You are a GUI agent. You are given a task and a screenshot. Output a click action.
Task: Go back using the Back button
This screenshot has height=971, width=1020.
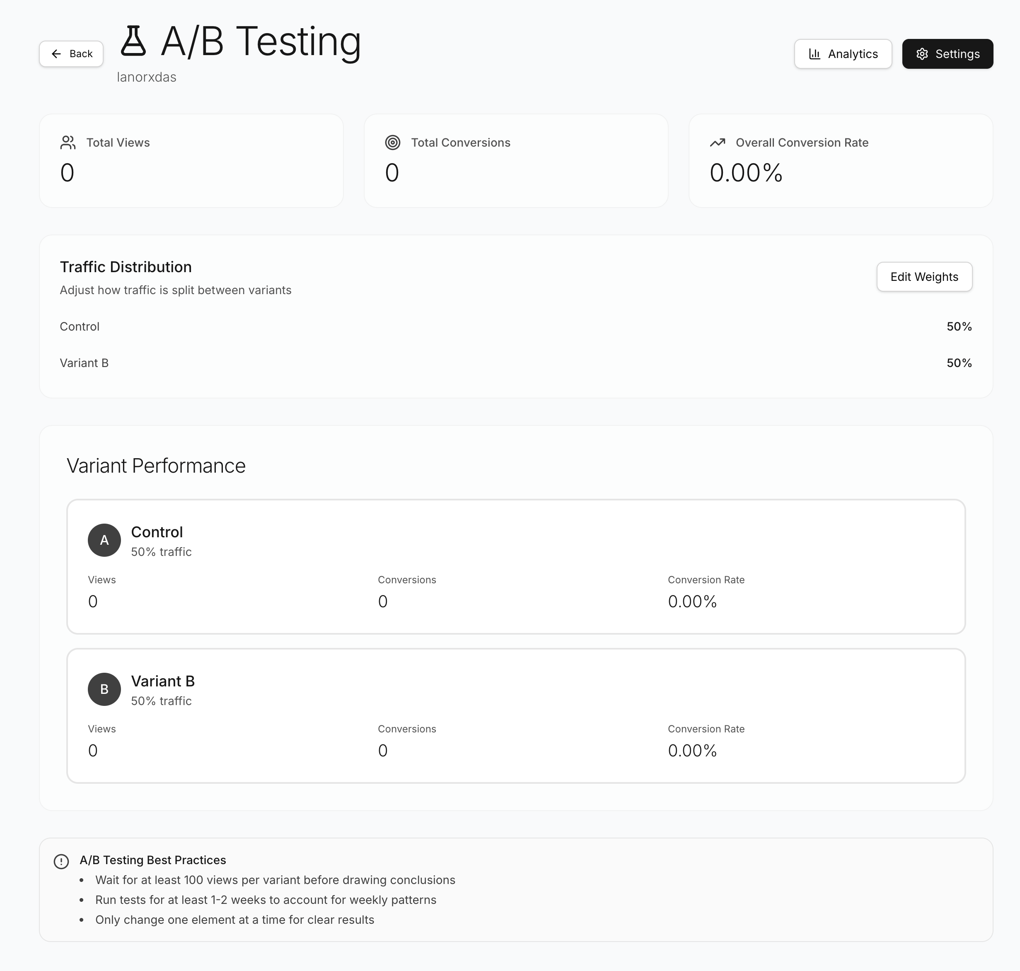(71, 54)
